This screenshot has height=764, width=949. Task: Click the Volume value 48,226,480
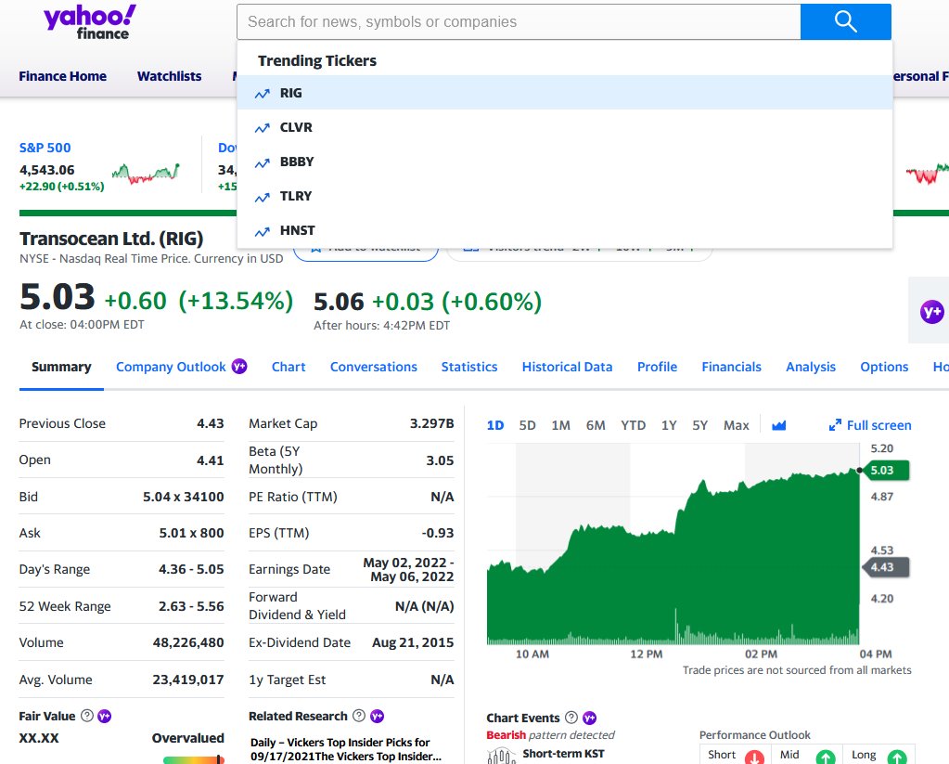click(188, 642)
